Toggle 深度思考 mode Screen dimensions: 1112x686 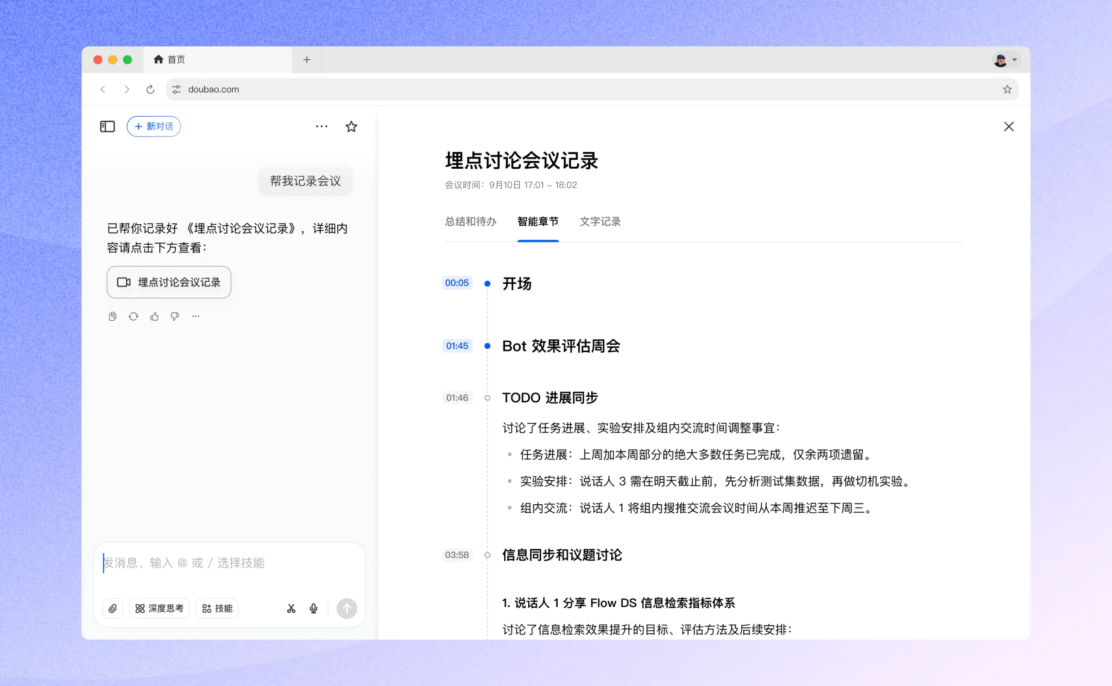159,609
